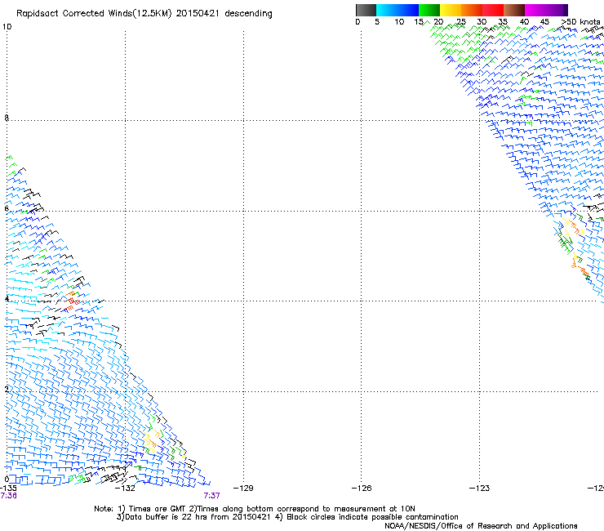Image resolution: width=604 pixels, height=531 pixels.
Task: Click the gray 0-5 knots color swatch
Action: click(366, 10)
